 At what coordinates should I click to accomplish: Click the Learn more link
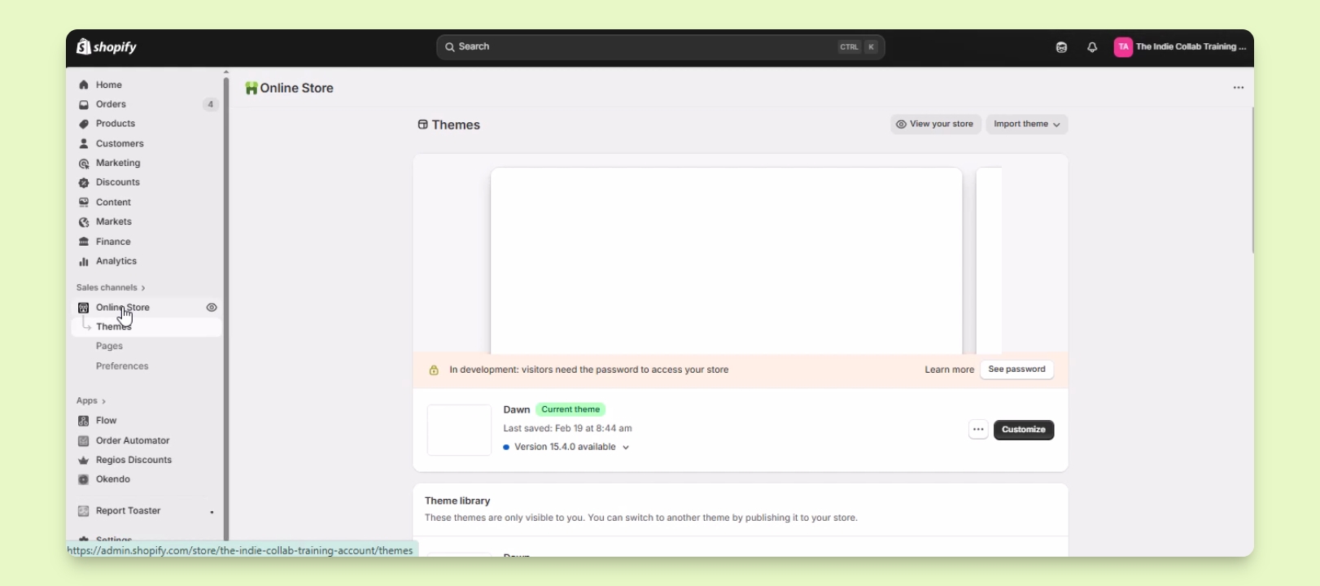coord(949,370)
